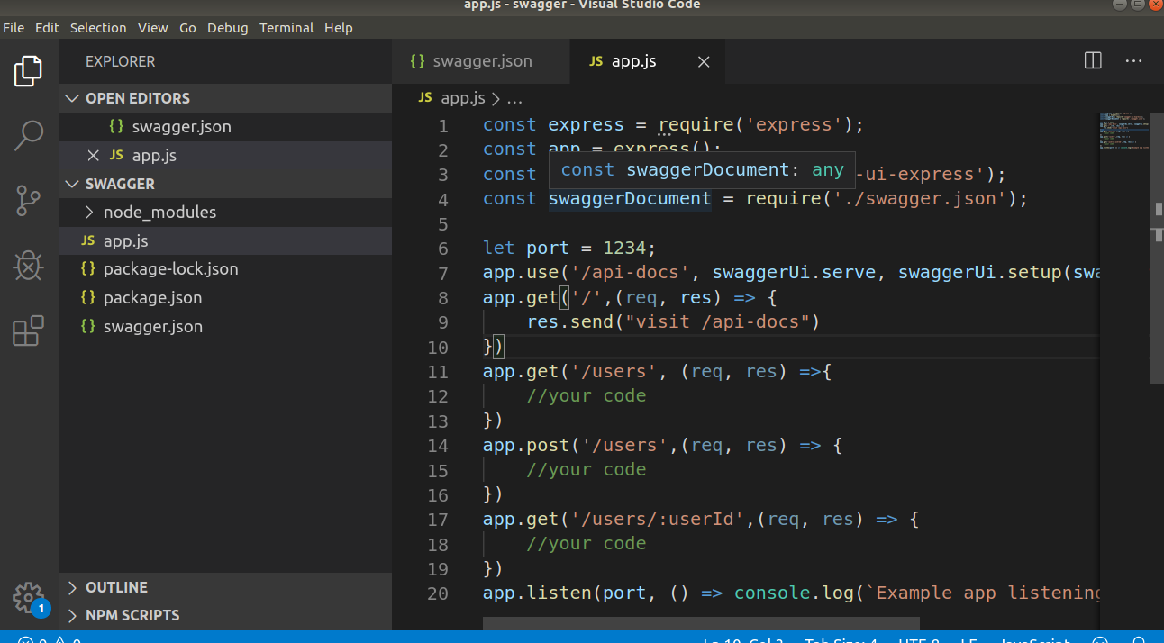Expand the node_modules folder
This screenshot has width=1164, height=643.
[x=89, y=212]
